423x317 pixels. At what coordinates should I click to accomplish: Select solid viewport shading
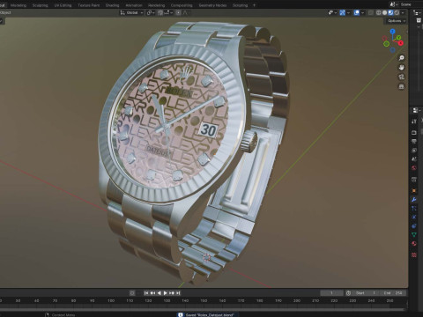point(384,12)
